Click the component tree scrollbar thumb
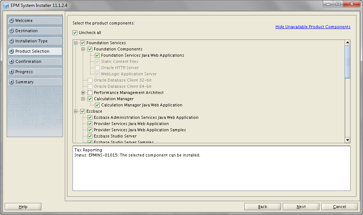Viewport: 363px width, 215px height. click(348, 61)
